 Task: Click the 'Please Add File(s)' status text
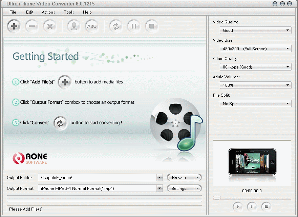pyautogui.click(x=26, y=209)
